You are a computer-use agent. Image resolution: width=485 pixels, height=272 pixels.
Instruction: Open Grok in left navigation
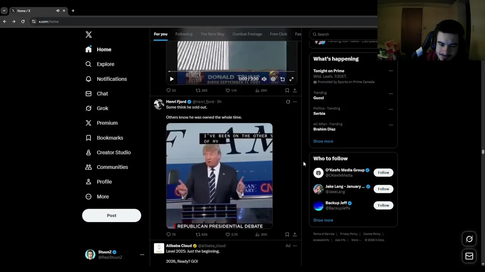pos(97,108)
